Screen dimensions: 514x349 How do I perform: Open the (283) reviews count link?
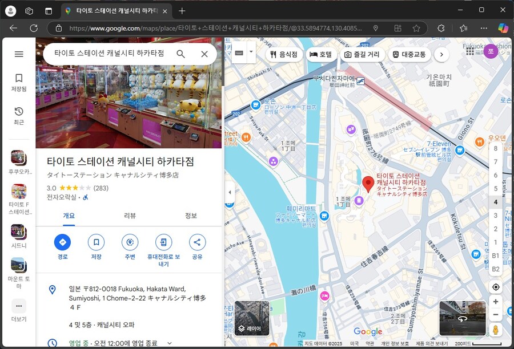click(101, 188)
